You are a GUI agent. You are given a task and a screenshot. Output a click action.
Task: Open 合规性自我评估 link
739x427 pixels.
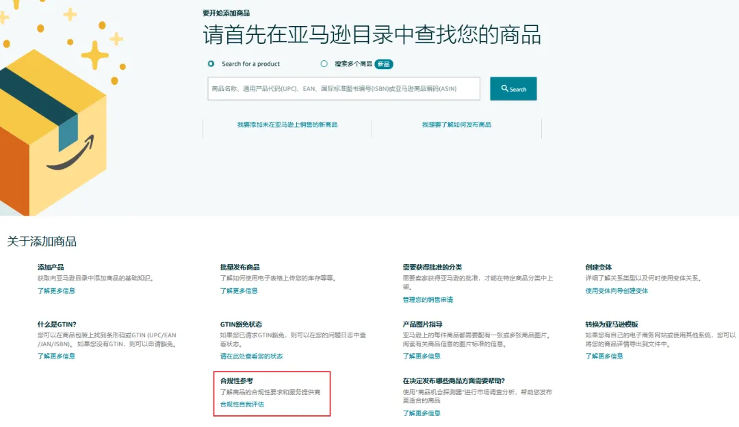coord(242,404)
